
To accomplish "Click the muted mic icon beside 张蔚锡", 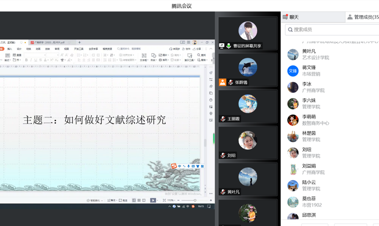I will pyautogui.click(x=231, y=82).
